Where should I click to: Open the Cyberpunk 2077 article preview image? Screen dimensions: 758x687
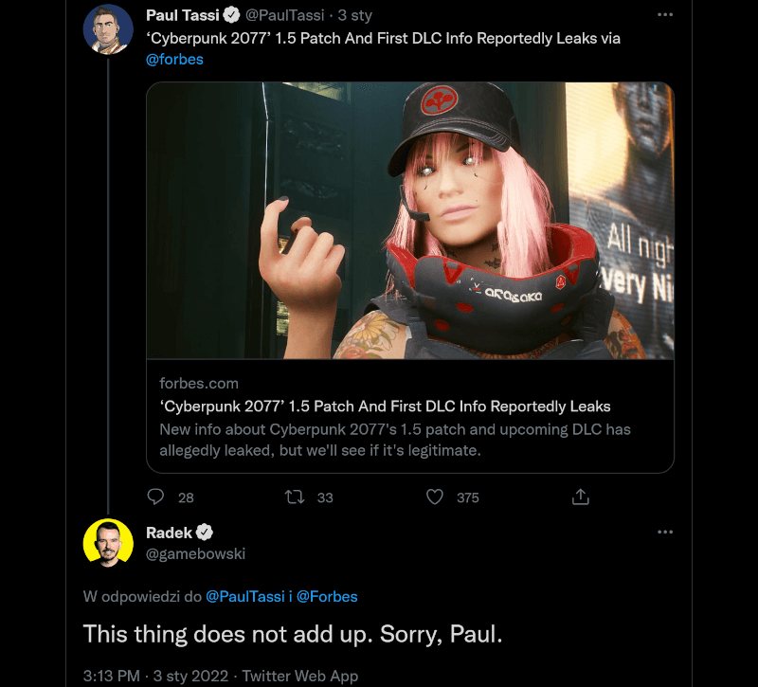410,220
